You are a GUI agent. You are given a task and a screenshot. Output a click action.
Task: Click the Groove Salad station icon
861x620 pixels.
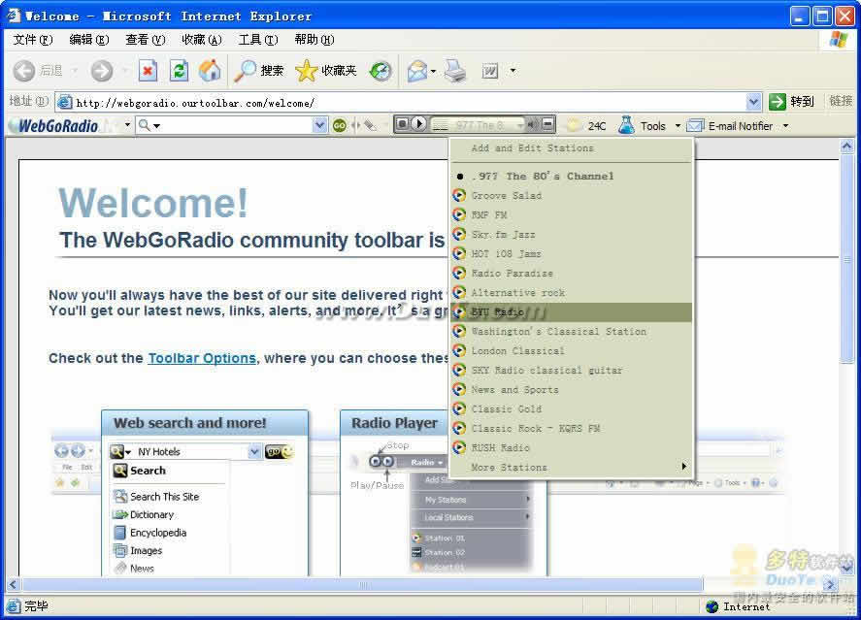pos(459,195)
